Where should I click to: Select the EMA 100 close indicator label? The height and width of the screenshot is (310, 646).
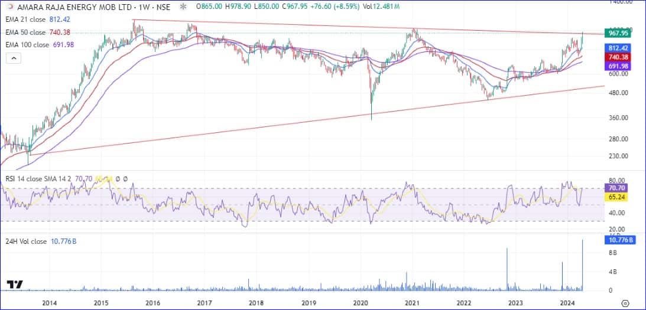pyautogui.click(x=28, y=45)
